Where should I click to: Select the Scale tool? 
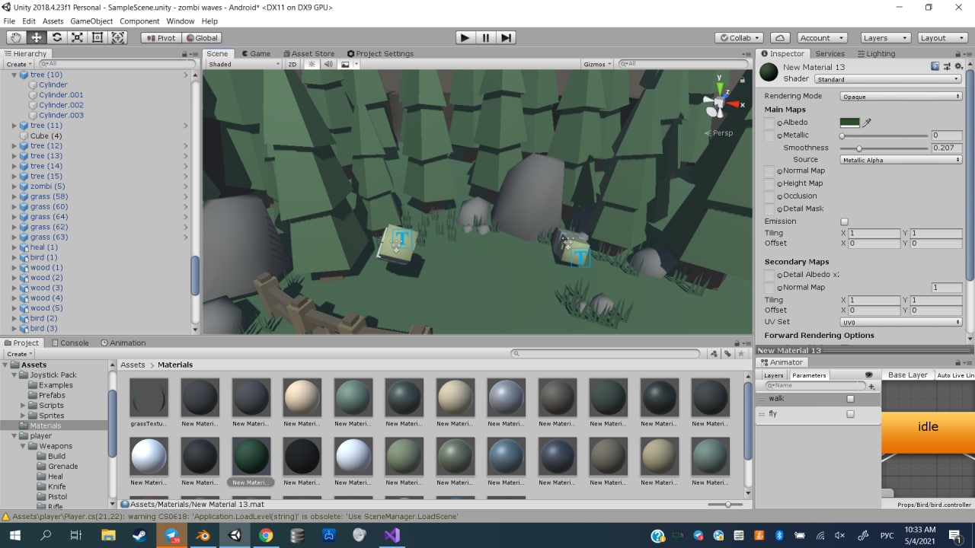click(77, 37)
